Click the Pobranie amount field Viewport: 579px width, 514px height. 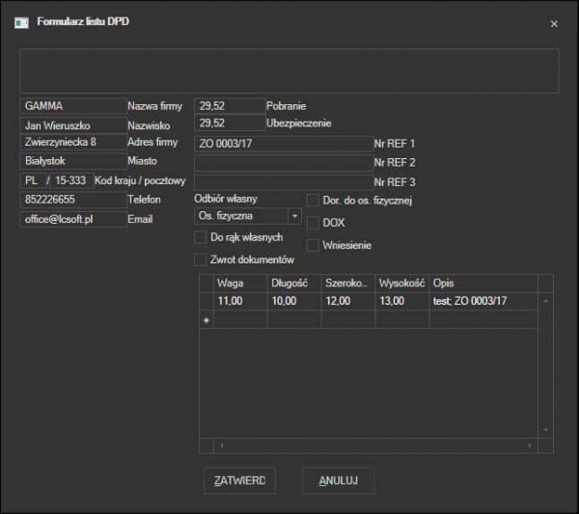click(x=230, y=106)
